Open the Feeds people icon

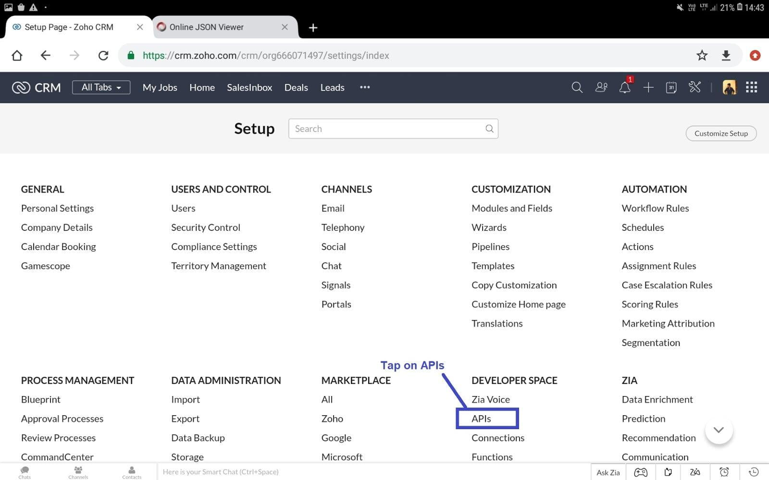[601, 87]
